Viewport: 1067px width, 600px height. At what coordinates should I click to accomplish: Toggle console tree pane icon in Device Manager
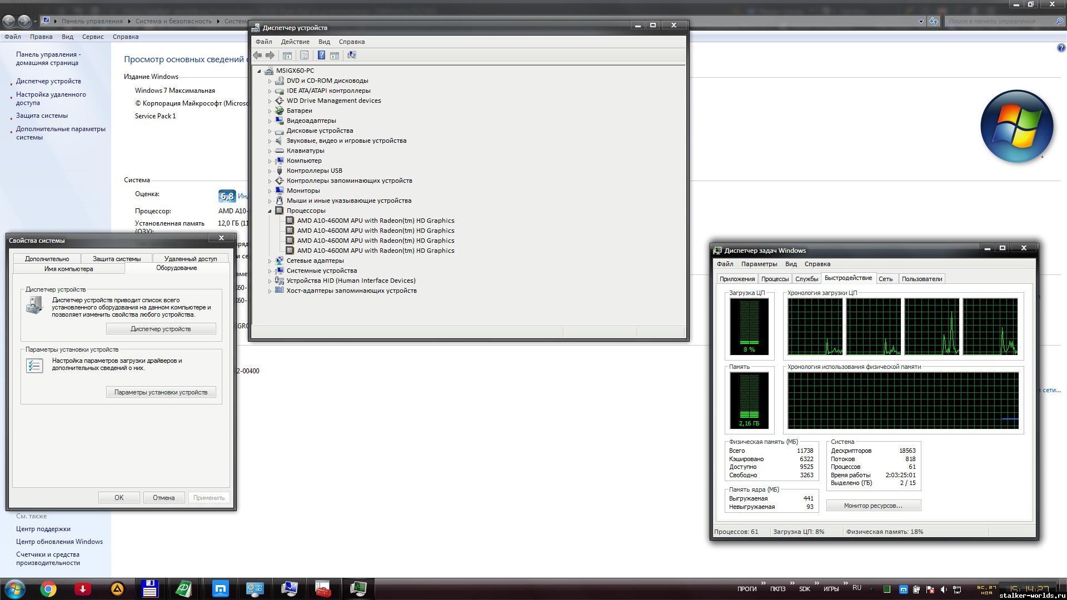287,55
